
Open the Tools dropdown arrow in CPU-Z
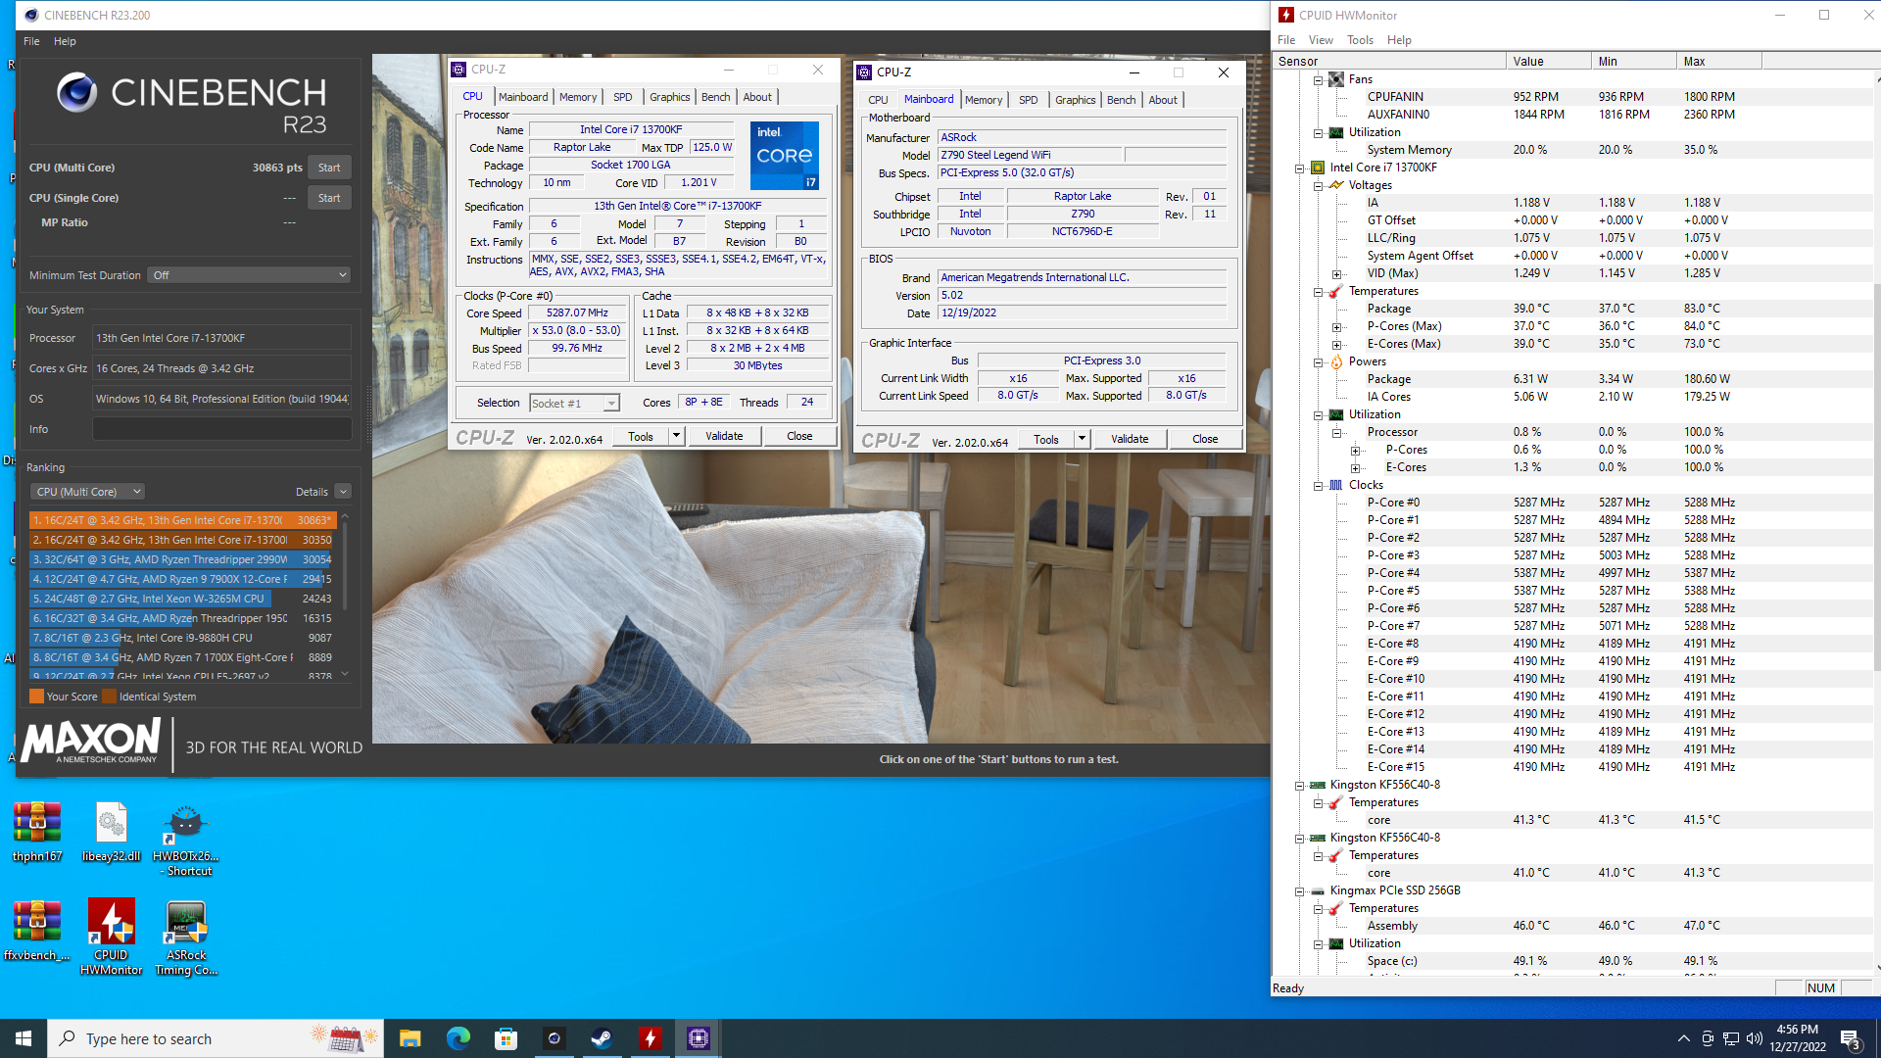click(676, 436)
